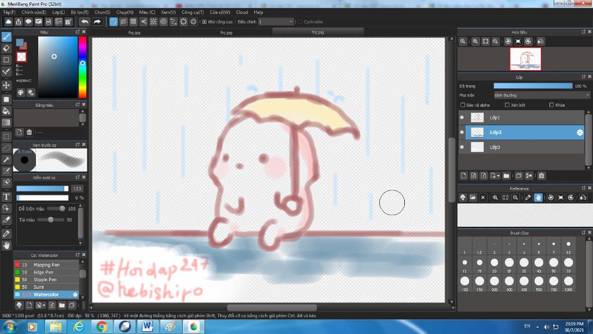Click the delete layer trash icon
This screenshot has height=334, width=593.
(541, 176)
